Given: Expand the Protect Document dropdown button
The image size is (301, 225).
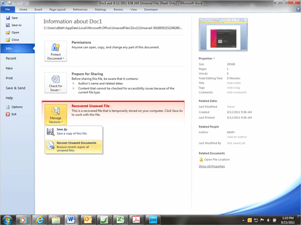Looking at the screenshot, I should coord(56,51).
